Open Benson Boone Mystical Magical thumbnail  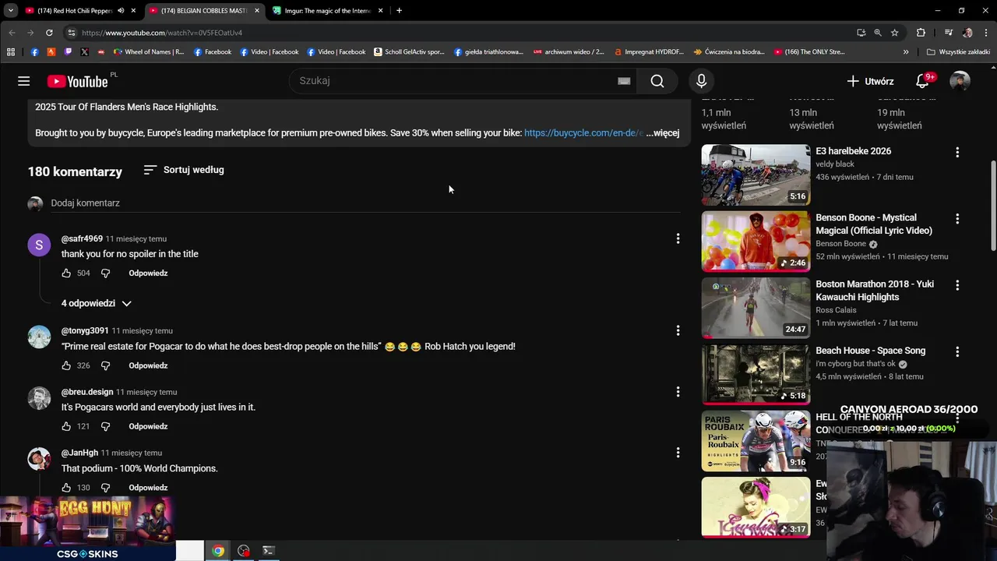(x=756, y=242)
